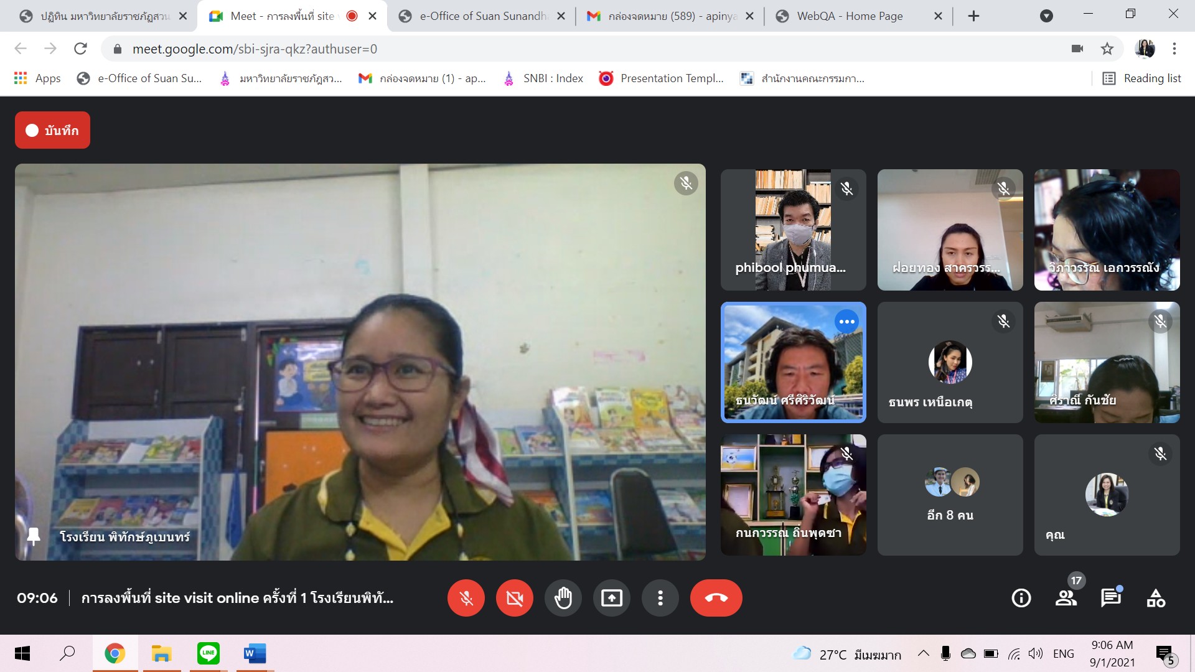1195x672 pixels.
Task: Show participants list with 17 people
Action: 1066,598
